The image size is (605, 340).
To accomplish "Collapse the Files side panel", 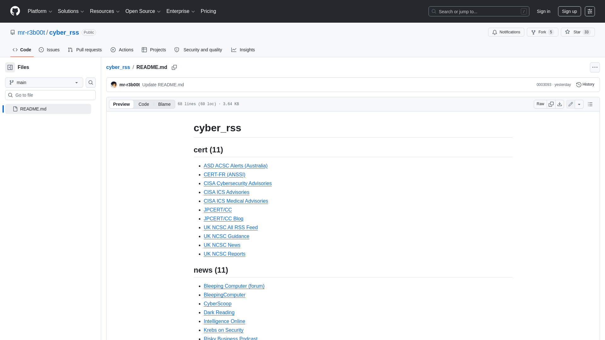I will (10, 67).
